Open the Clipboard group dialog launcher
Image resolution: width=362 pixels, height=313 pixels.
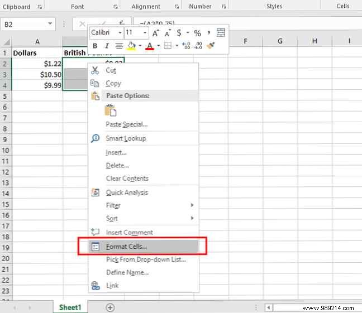[40, 7]
